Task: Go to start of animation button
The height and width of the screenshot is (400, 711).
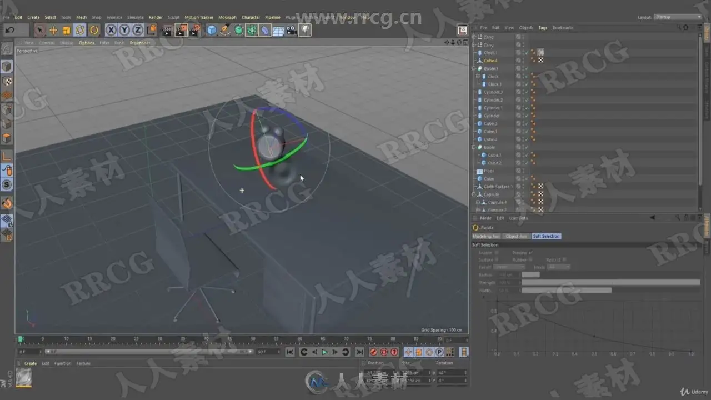Action: coord(290,352)
